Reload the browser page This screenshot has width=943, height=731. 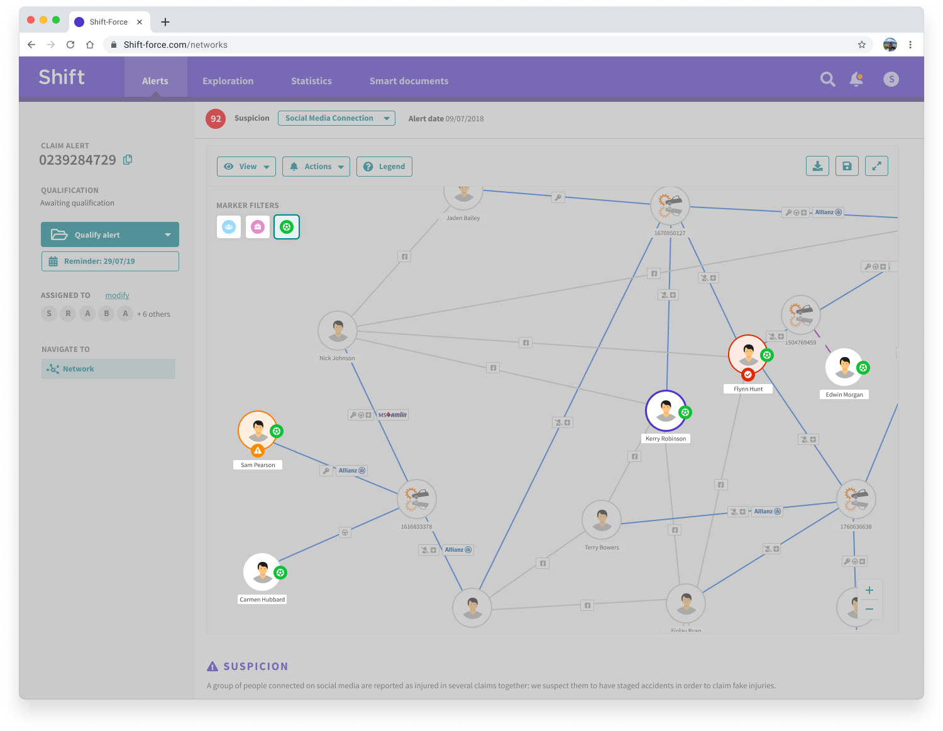tap(70, 45)
